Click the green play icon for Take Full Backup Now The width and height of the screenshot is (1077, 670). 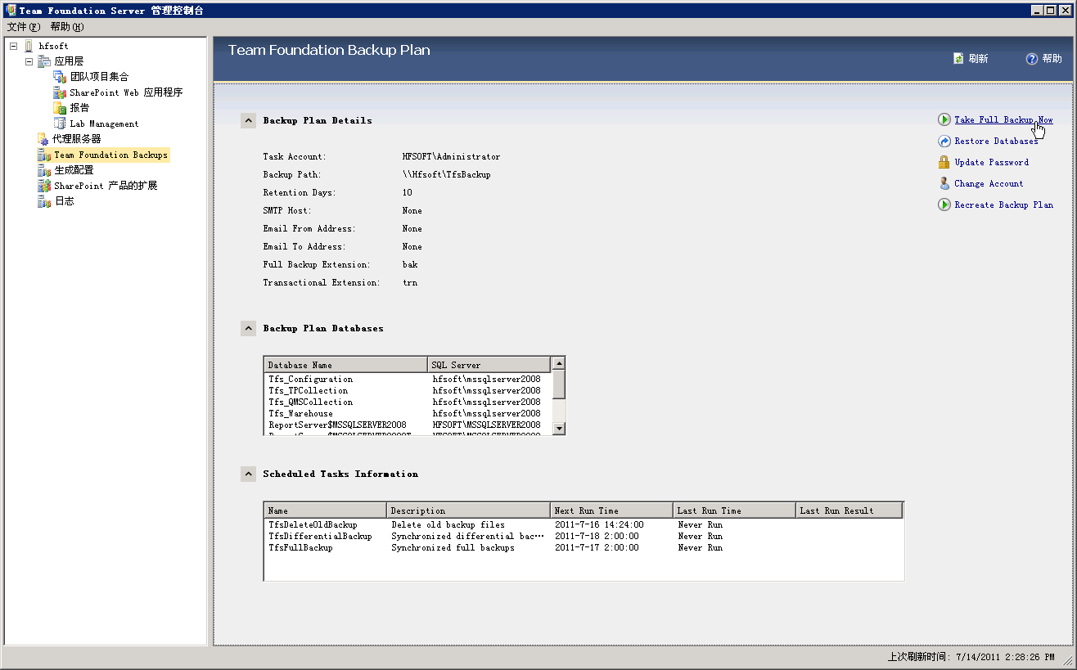coord(944,119)
